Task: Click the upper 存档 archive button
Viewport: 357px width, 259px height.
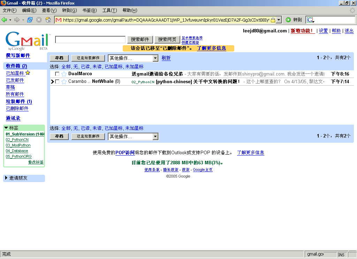Action: [59, 58]
